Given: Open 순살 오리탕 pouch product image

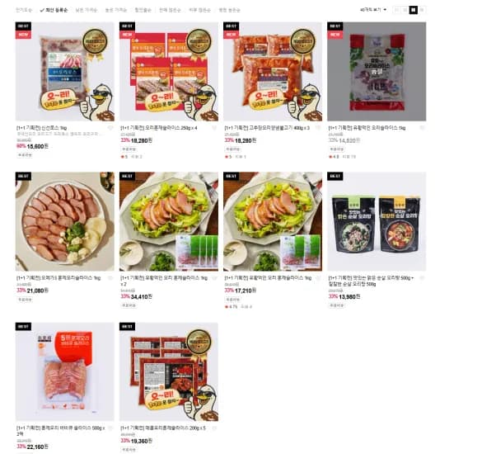Looking at the screenshot, I should tap(377, 221).
